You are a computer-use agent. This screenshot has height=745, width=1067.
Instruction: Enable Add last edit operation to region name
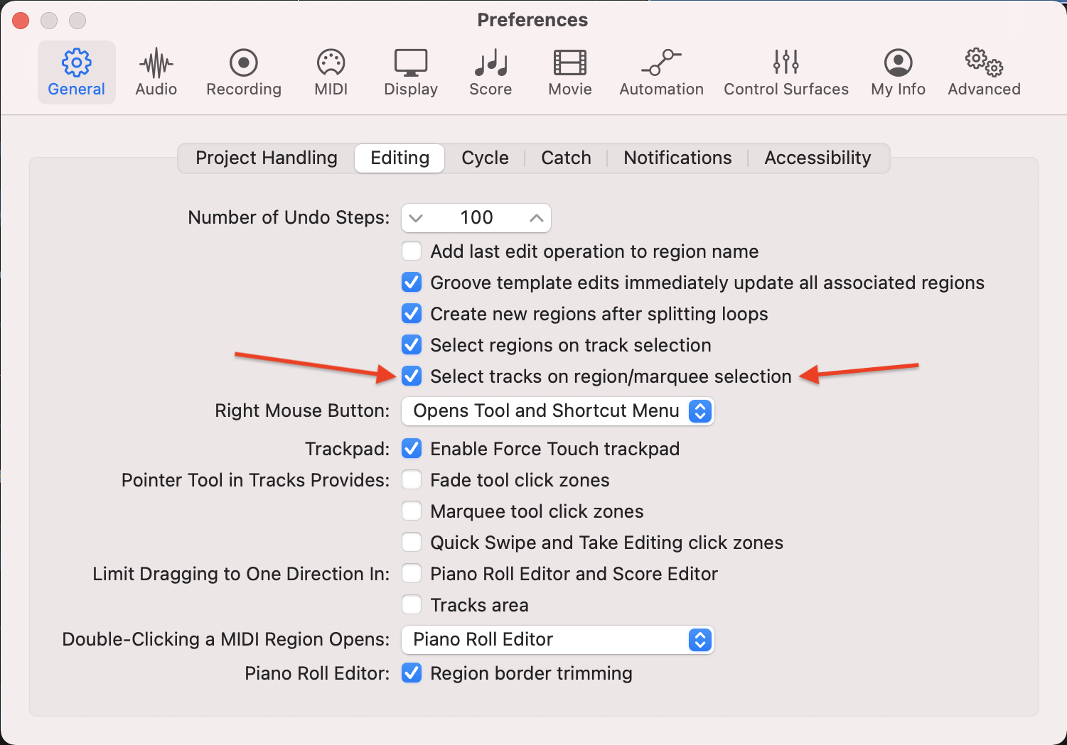(x=412, y=251)
